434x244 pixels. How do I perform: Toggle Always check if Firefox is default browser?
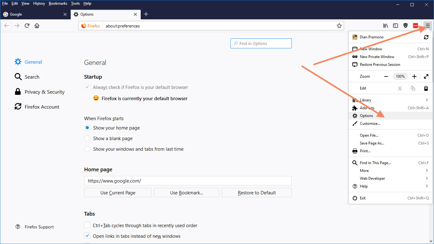pyautogui.click(x=87, y=87)
